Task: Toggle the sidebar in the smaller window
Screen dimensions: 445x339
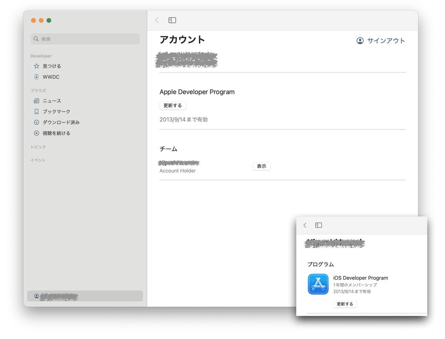Action: click(x=318, y=225)
